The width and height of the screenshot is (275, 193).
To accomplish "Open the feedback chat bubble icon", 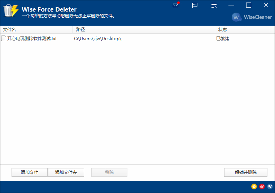I will point(195,5).
